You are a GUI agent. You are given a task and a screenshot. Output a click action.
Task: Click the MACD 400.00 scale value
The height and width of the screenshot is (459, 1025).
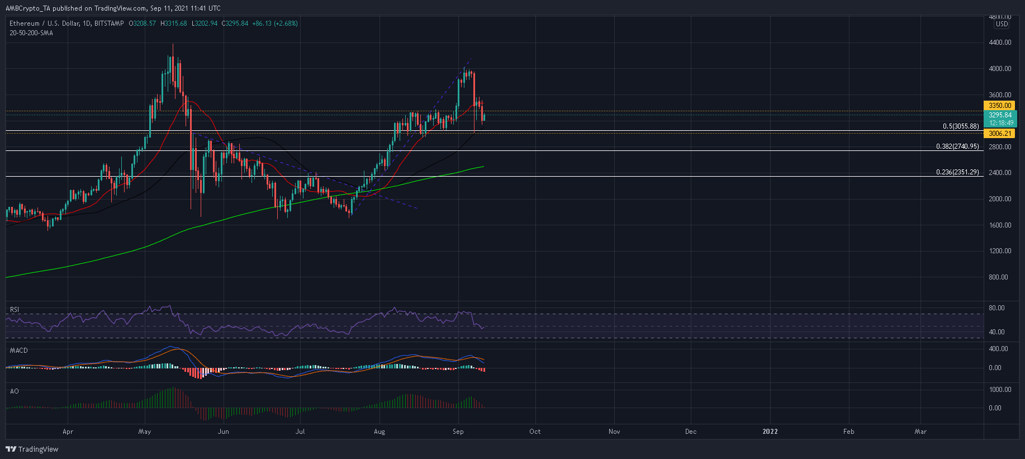pyautogui.click(x=998, y=349)
